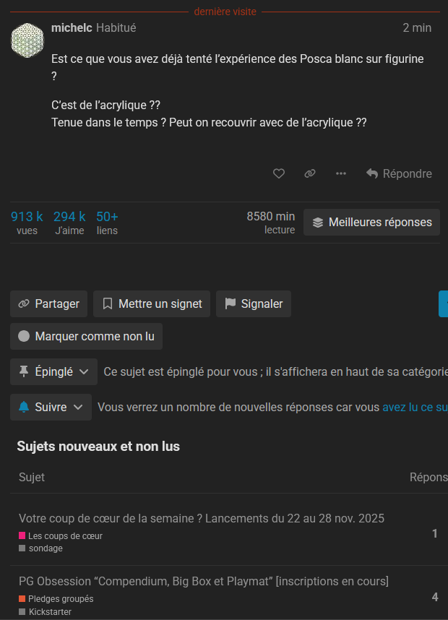Screen dimensions: 448x620
Task: Open the PG Obsession Compendium topic
Action: tap(204, 582)
